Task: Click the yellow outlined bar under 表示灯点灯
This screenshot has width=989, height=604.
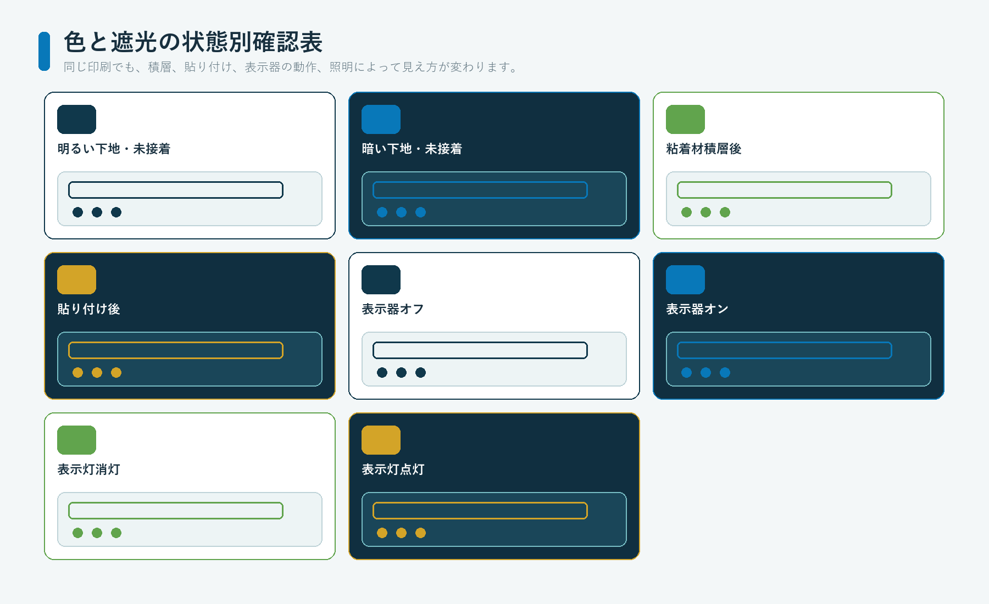Action: click(x=480, y=511)
